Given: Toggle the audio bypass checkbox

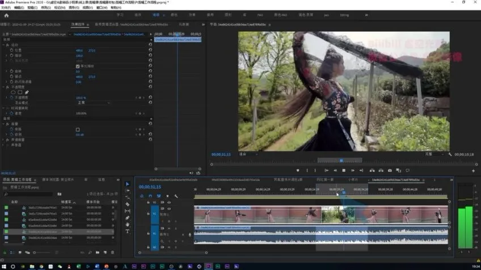Looking at the screenshot, I should point(78,129).
